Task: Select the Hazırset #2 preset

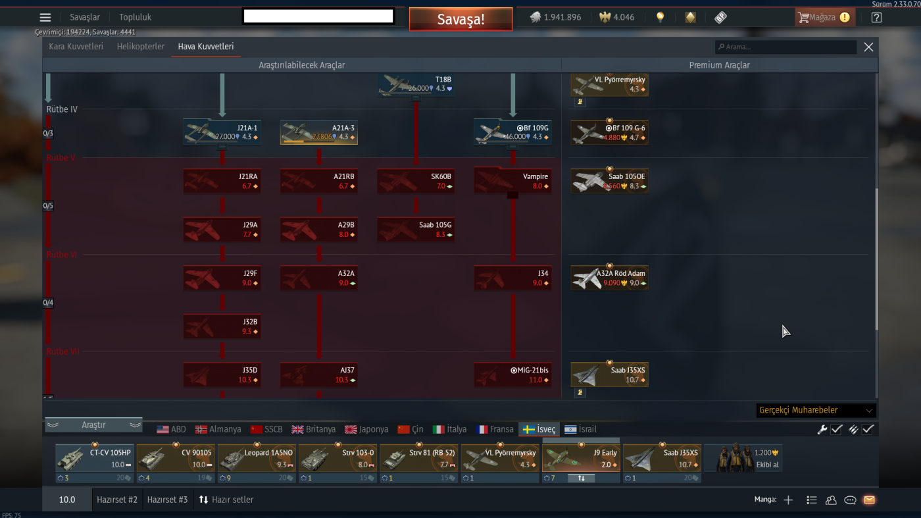Action: tap(117, 500)
